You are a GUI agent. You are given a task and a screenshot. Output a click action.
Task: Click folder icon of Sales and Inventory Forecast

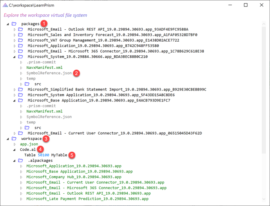21,35
